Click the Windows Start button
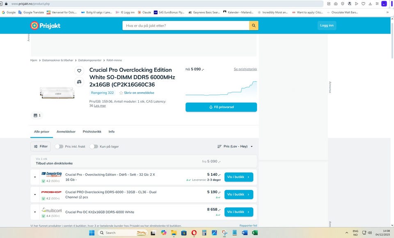 [92, 233]
